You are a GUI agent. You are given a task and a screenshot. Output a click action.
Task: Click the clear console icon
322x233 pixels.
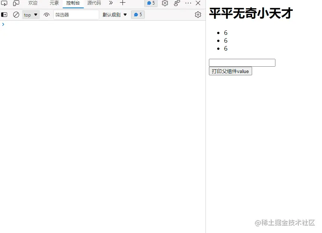point(16,15)
